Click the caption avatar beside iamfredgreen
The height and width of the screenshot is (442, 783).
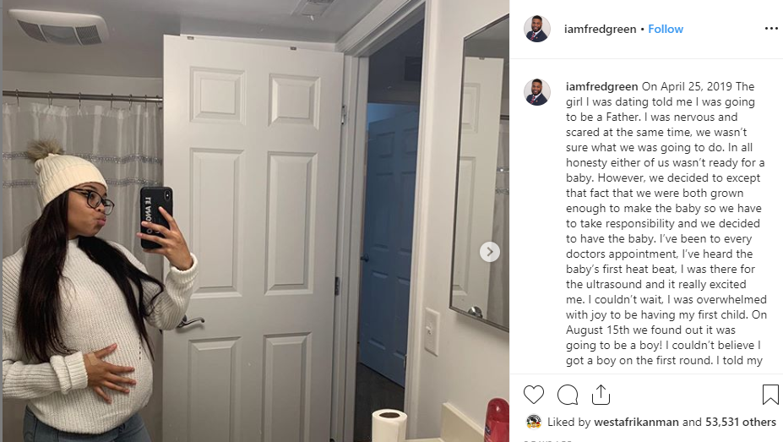pyautogui.click(x=537, y=92)
